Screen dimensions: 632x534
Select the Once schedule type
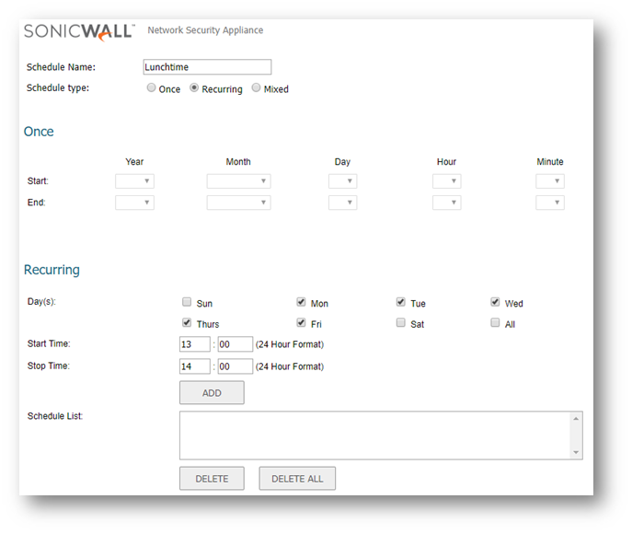[x=152, y=88]
